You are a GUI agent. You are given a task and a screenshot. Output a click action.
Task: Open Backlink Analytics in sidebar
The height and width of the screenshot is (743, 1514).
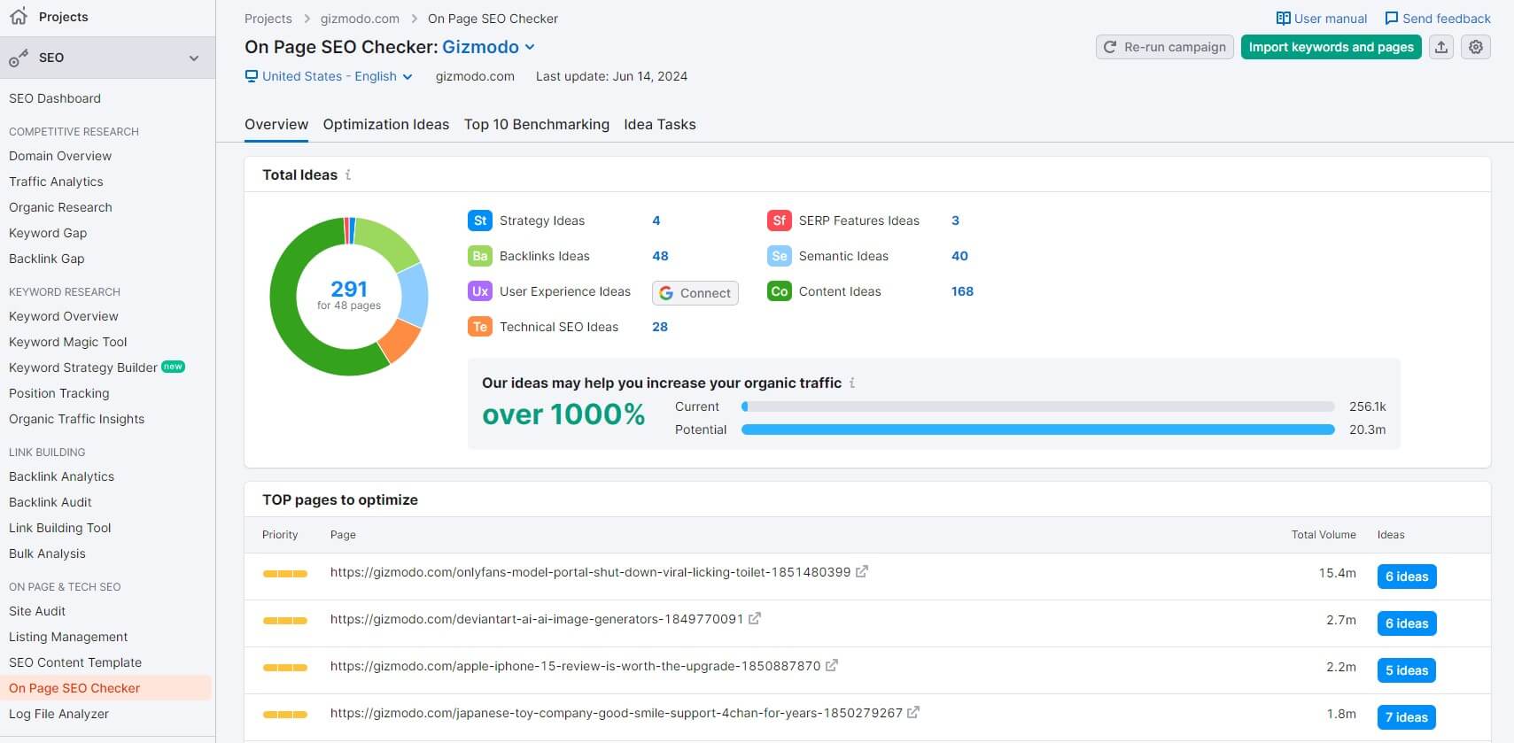point(61,476)
